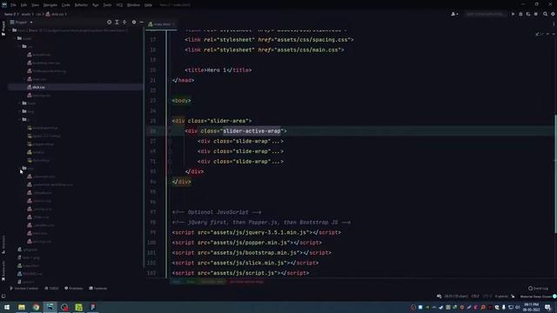
Task: Open the Refactor menu
Action: [x=81, y=5]
